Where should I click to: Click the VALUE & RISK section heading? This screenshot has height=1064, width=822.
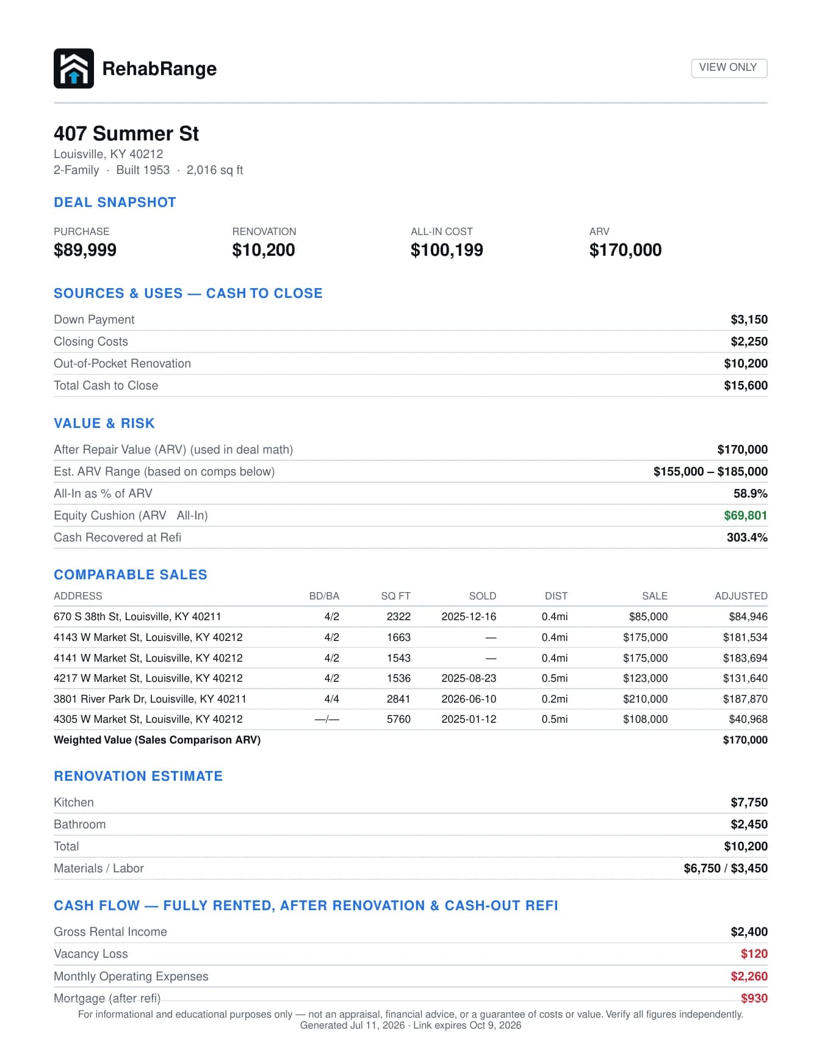[x=104, y=423]
